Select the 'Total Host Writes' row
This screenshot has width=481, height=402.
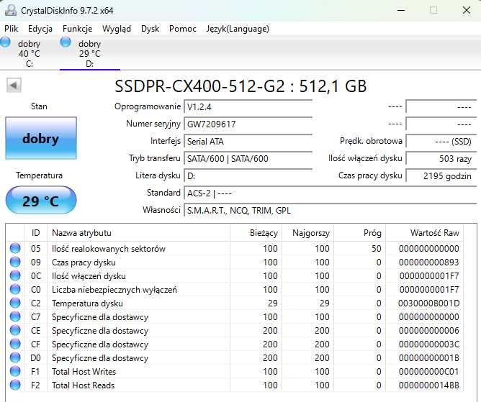point(234,371)
